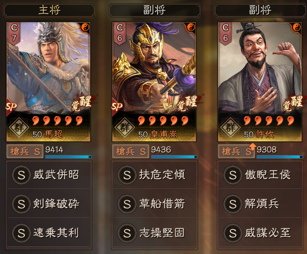Viewport: 307px width, 254px height.
Task: Click the C7 cost badge on 馬超
Action: (14, 33)
